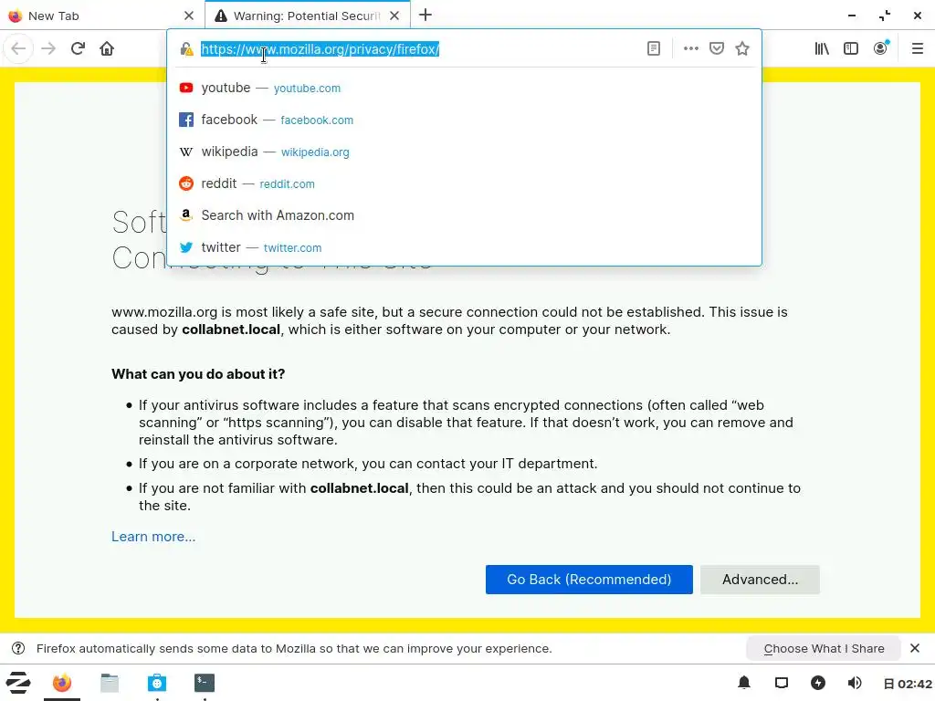Click Firefox icon in taskbar
The height and width of the screenshot is (701, 935).
pos(62,683)
